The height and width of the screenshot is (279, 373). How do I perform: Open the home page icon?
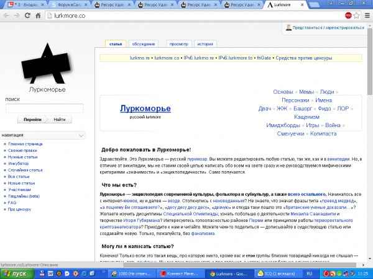click(38, 15)
